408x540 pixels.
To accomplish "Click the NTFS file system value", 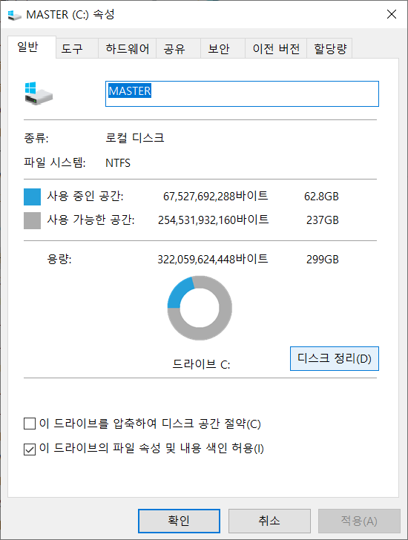I will point(118,163).
